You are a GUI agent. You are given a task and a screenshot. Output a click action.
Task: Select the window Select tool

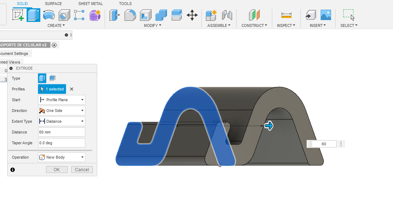pyautogui.click(x=349, y=15)
